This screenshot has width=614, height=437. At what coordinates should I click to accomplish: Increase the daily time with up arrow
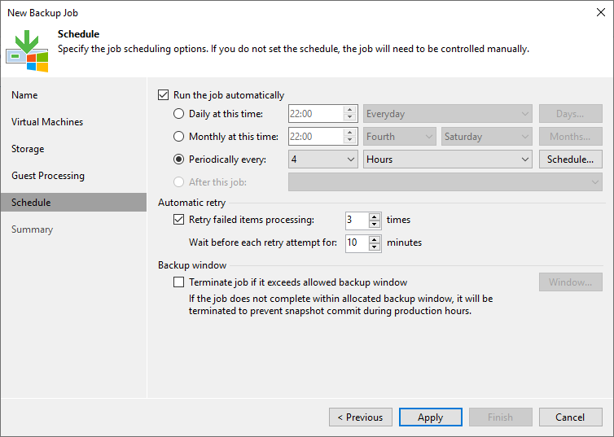[349, 110]
